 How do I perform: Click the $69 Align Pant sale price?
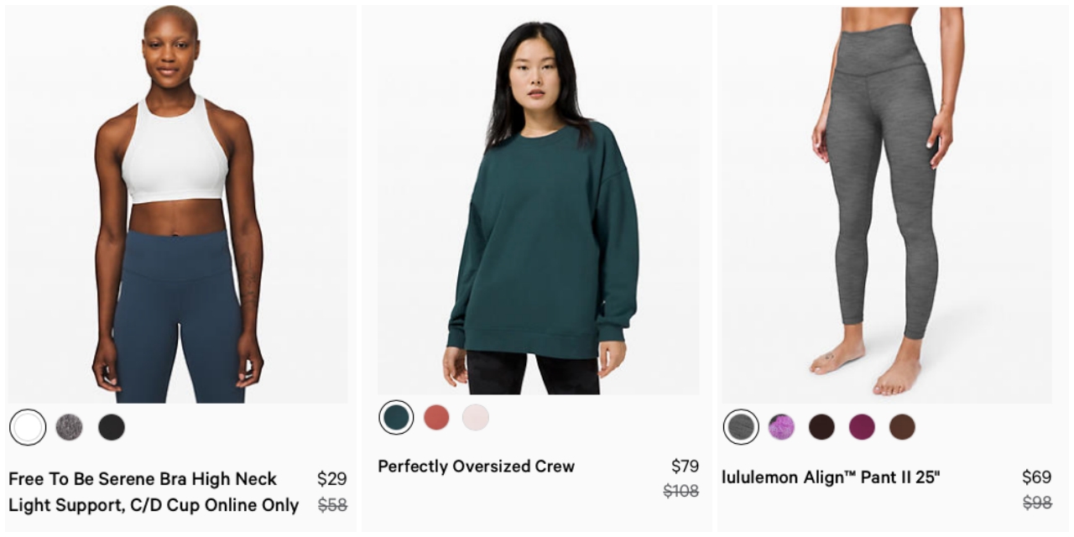[x=1036, y=477]
